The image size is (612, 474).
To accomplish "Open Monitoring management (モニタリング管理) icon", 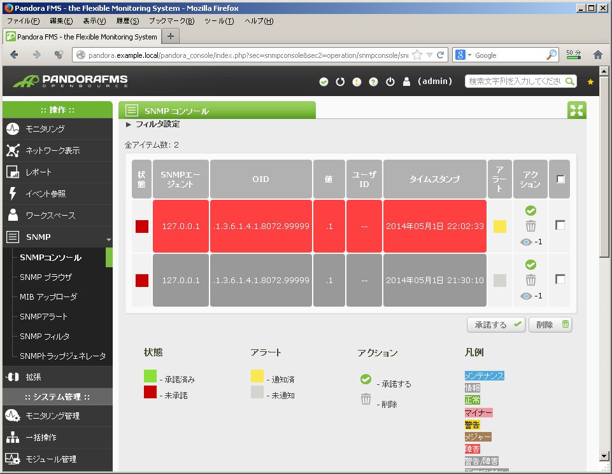I will pos(13,415).
